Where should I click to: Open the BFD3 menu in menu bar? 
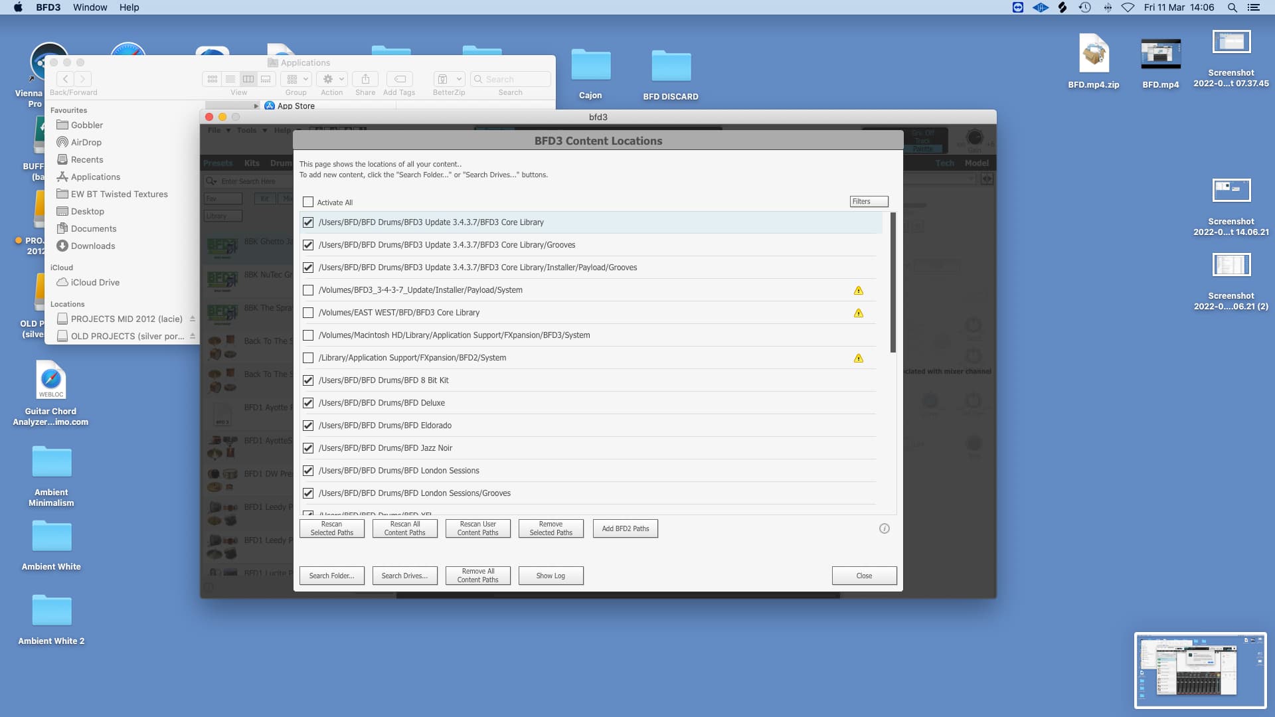coord(48,7)
